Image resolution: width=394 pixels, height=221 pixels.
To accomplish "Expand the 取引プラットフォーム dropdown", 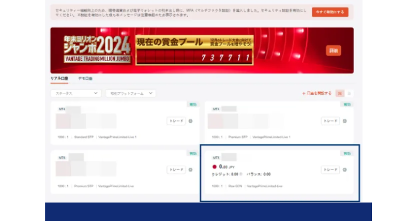I will coord(131,93).
